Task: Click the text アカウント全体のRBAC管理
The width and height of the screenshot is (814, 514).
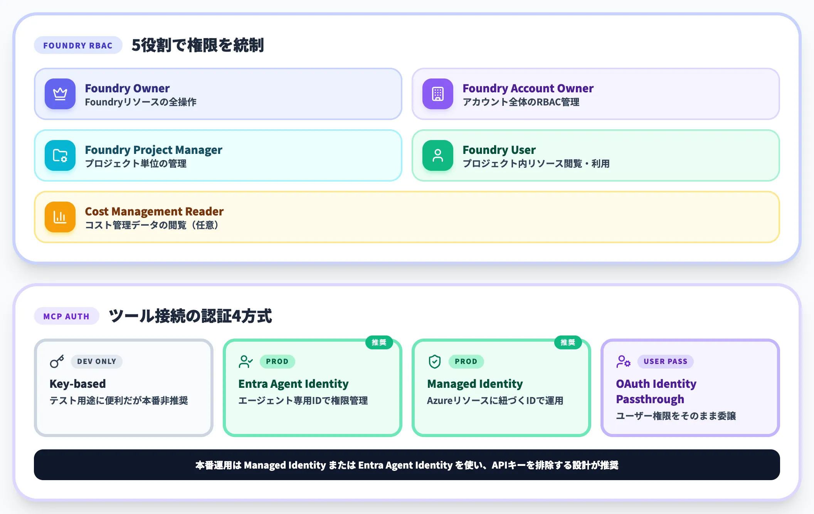Action: [x=521, y=102]
